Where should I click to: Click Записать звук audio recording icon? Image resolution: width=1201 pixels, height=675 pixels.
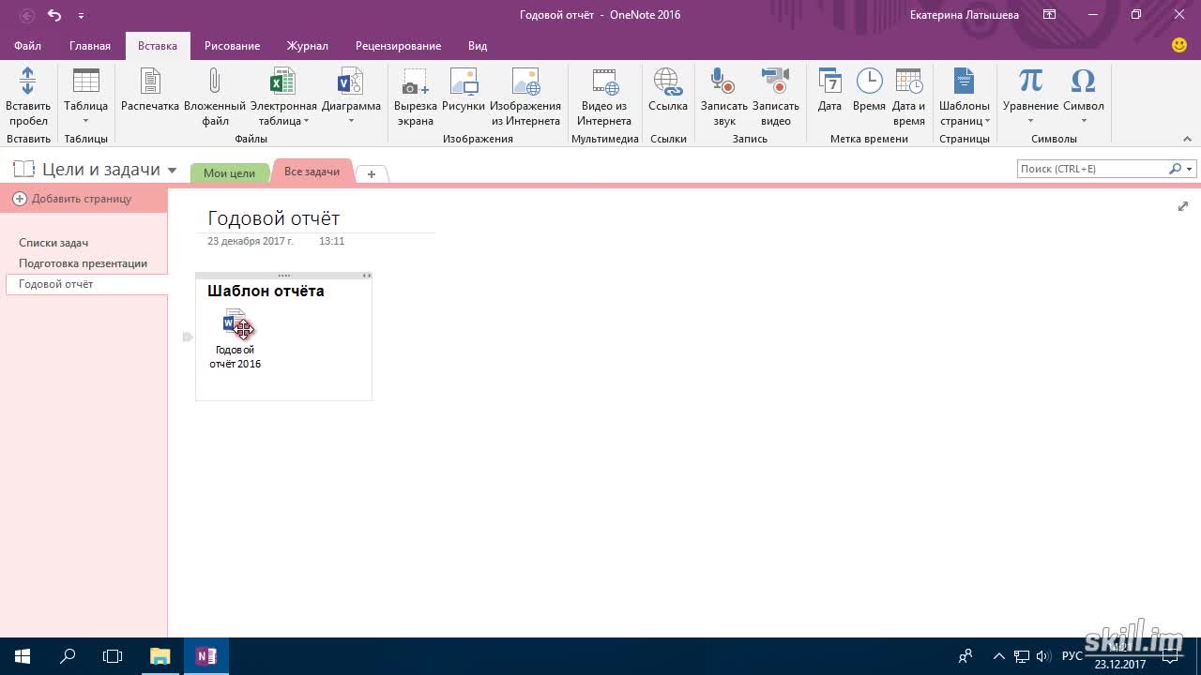723,82
